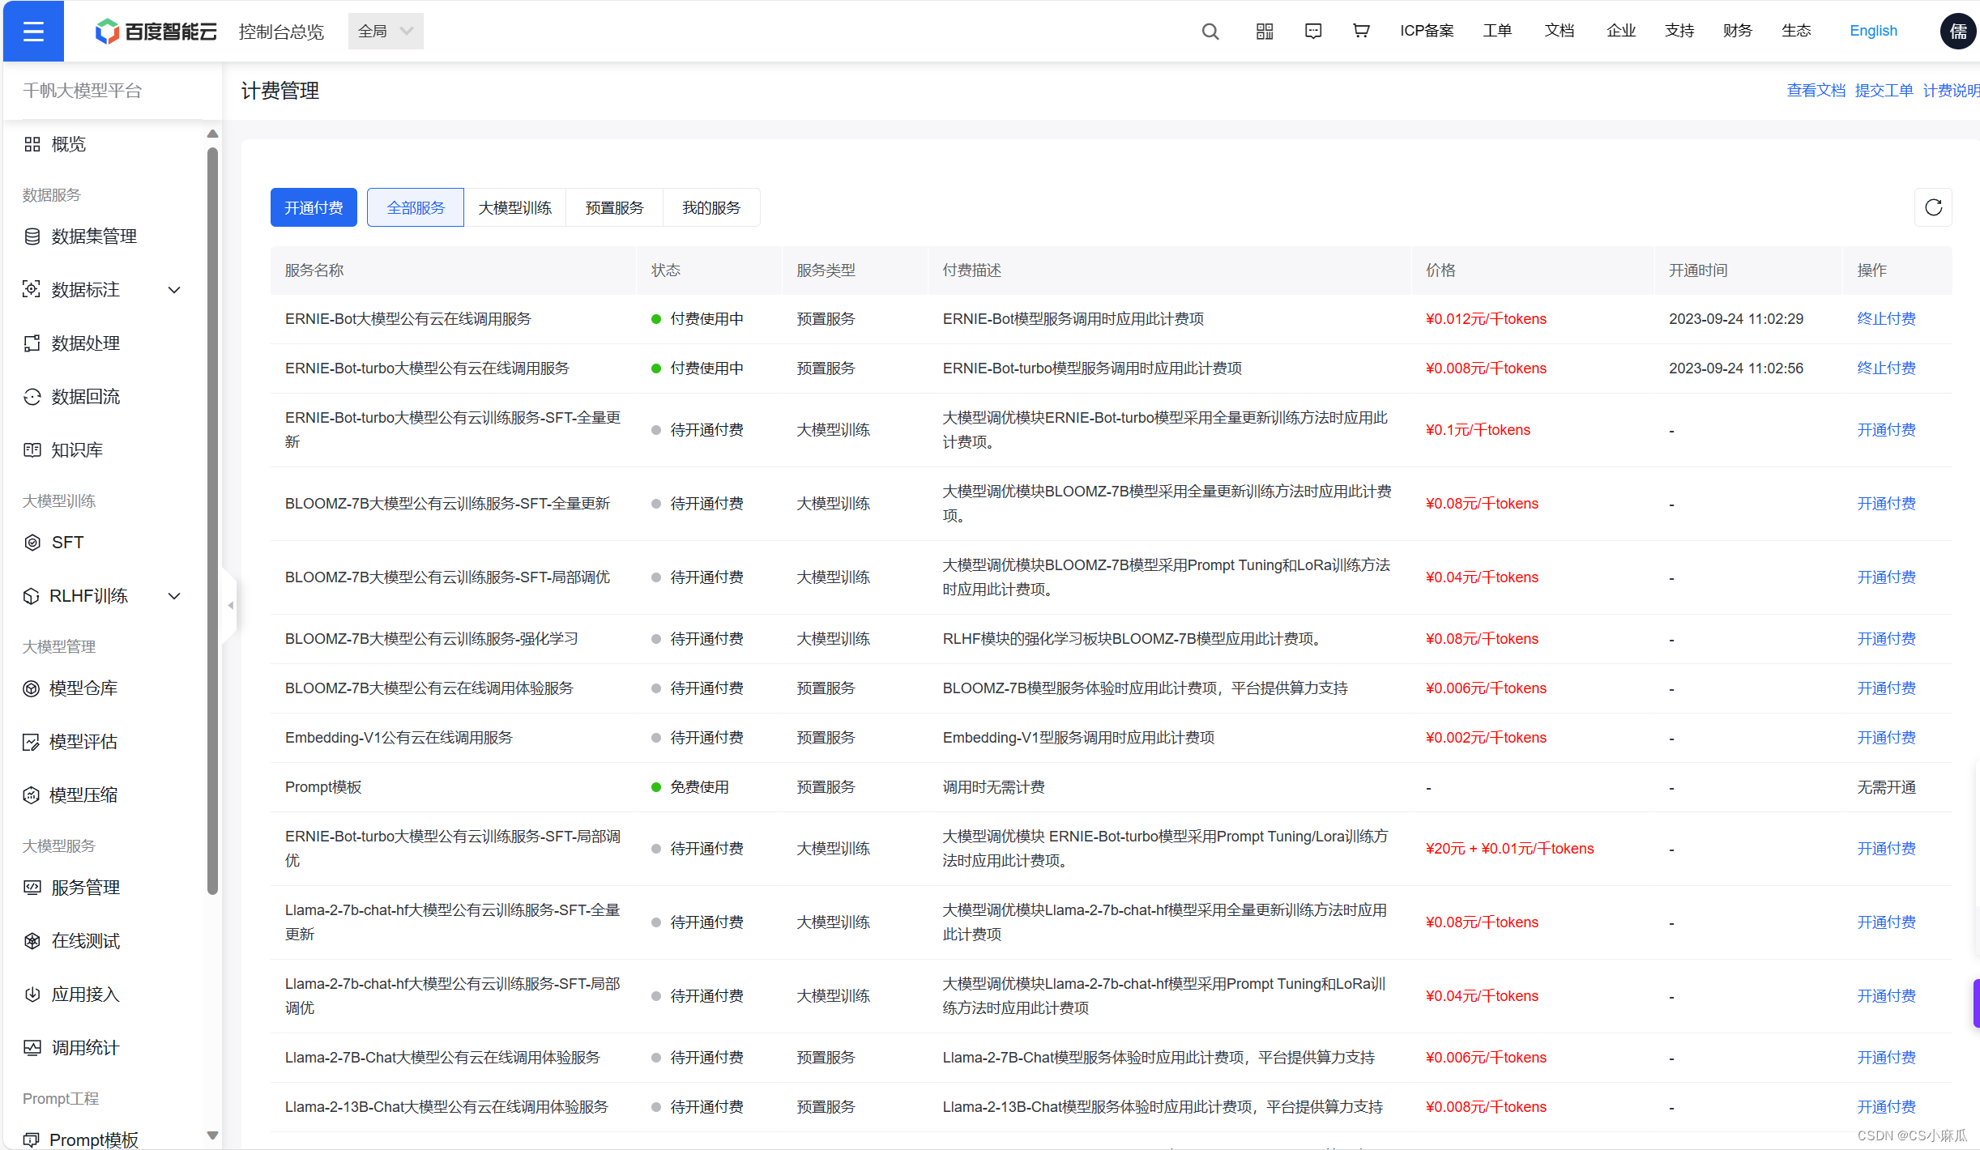Open the 企业 menu
This screenshot has width=1980, height=1150.
pyautogui.click(x=1621, y=31)
